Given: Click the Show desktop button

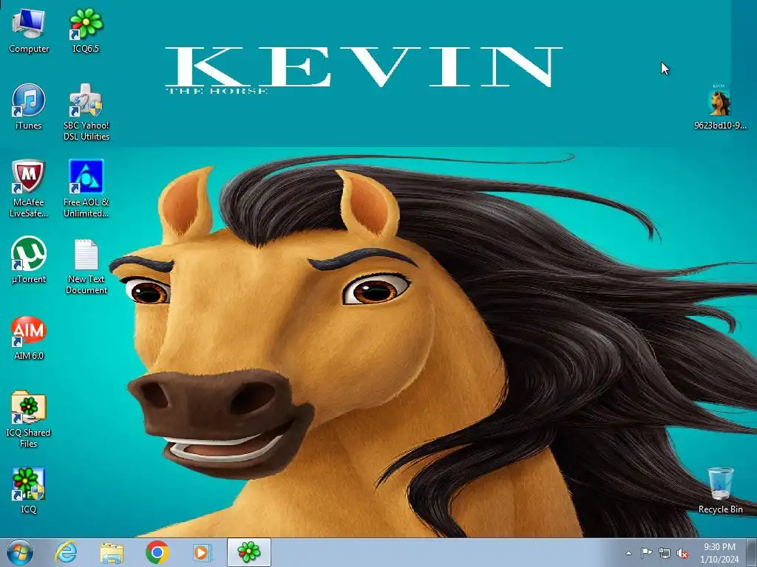Looking at the screenshot, I should point(752,552).
